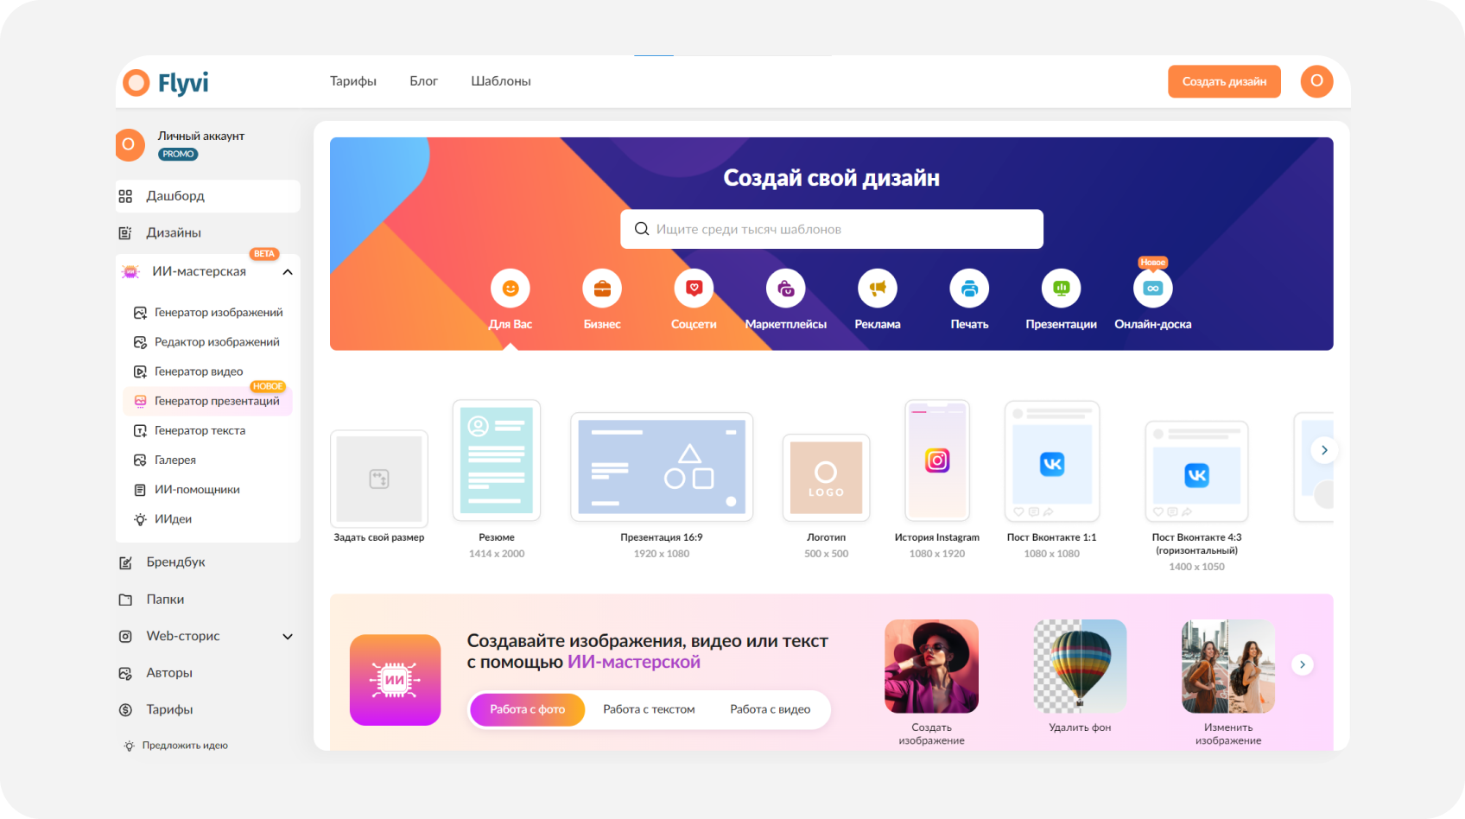Open Генератор презентаций in the sidebar
This screenshot has height=819, width=1465.
point(208,401)
